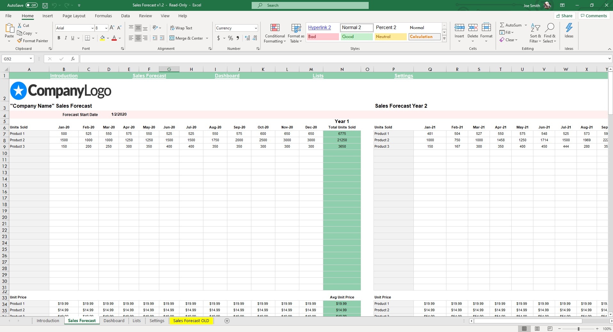This screenshot has height=332, width=613.
Task: Click the Save icon in title bar
Action: [45, 5]
